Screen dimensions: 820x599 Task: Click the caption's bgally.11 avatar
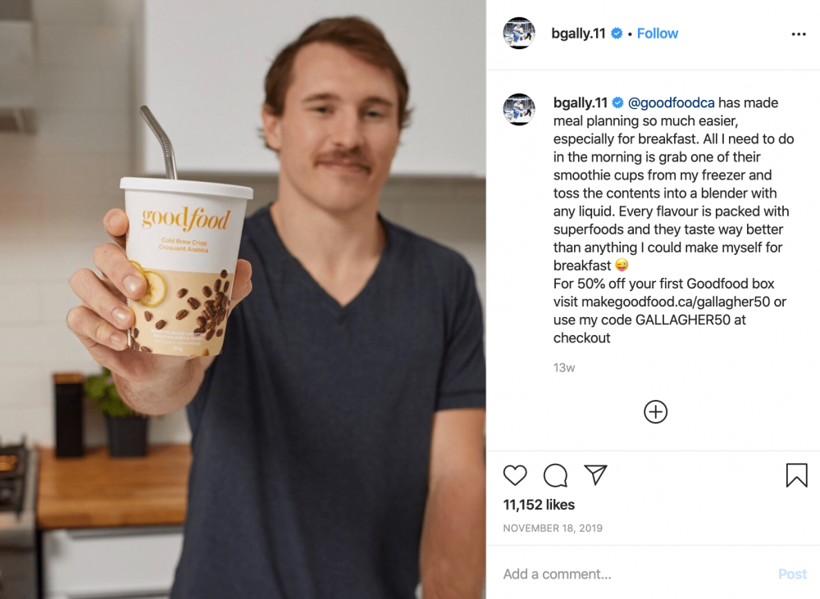tap(519, 109)
